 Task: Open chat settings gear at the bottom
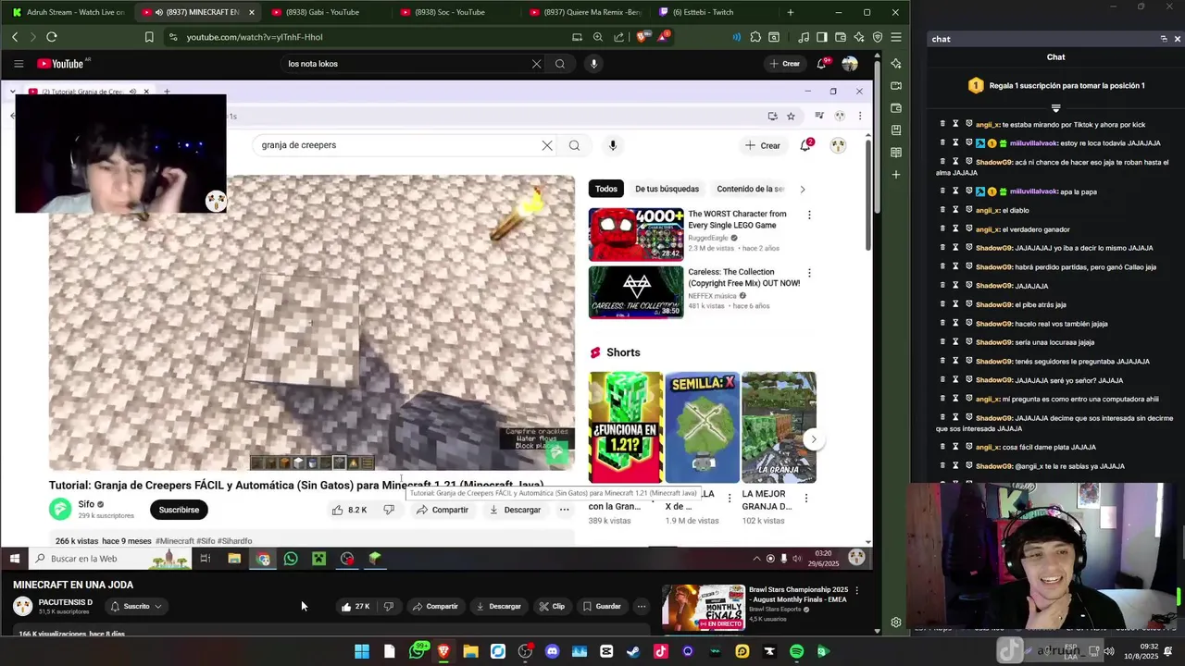coord(895,623)
